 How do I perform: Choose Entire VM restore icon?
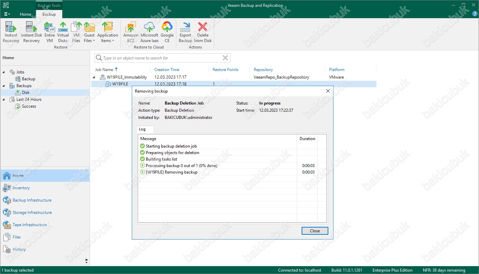click(x=50, y=32)
